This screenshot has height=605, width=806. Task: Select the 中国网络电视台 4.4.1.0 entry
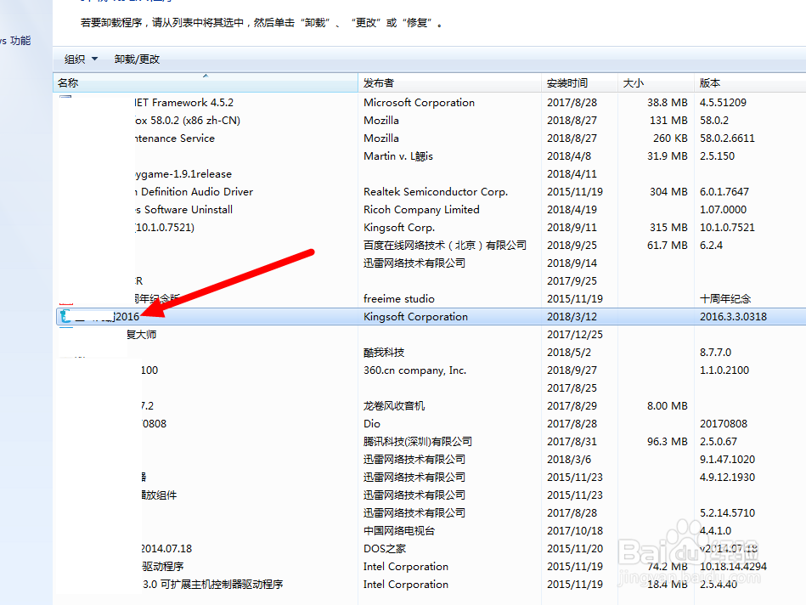(x=431, y=530)
